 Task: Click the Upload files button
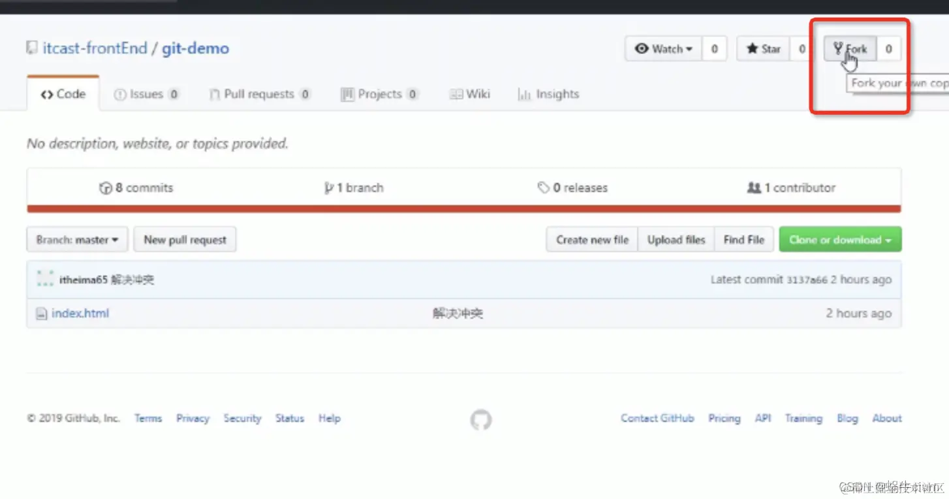tap(676, 240)
